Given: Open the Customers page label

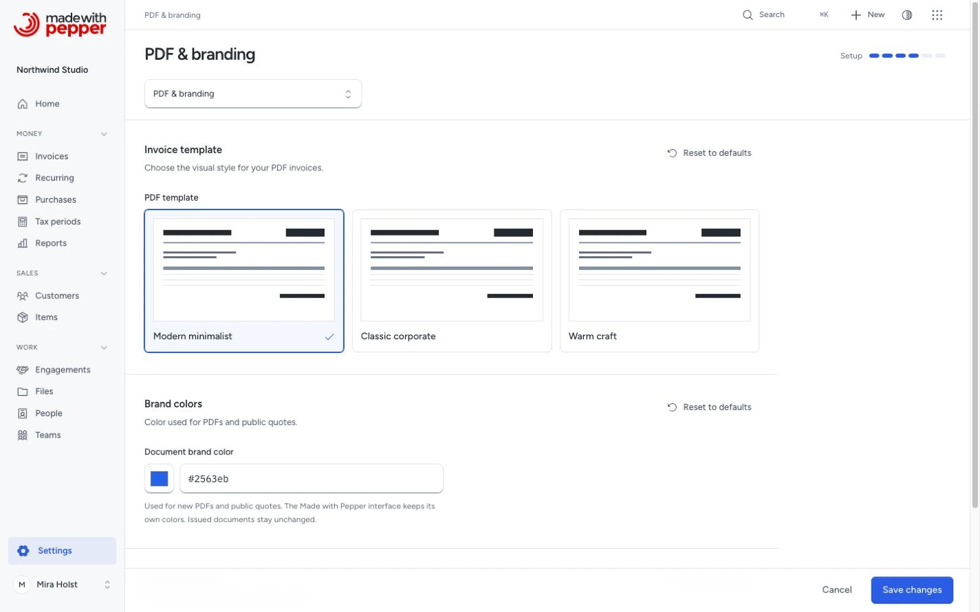Looking at the screenshot, I should [x=57, y=296].
